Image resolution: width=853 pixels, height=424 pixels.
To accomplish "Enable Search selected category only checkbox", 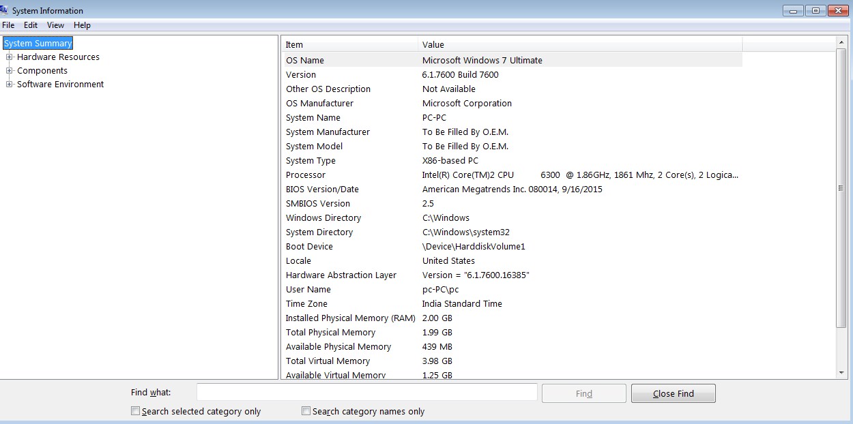I will pos(135,411).
